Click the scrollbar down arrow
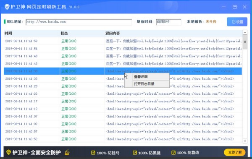252x159 pixels. click(x=245, y=141)
